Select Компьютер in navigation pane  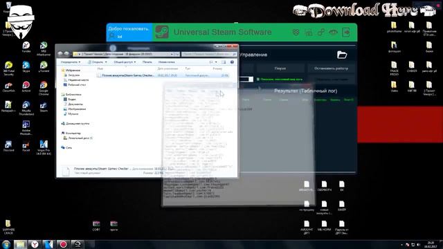(71, 133)
